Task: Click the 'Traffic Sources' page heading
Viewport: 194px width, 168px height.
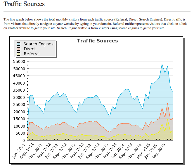Action: [24, 4]
